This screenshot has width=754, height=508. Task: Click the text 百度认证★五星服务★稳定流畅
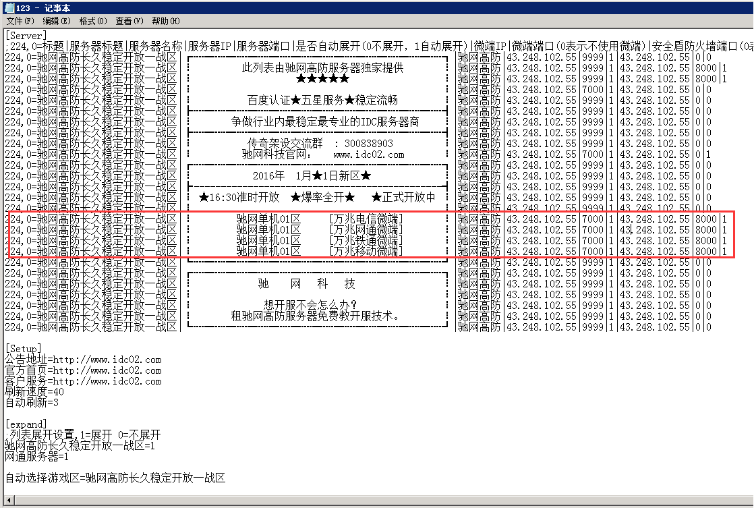(x=322, y=100)
